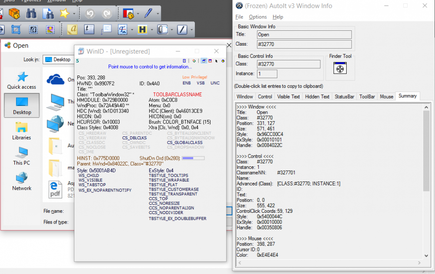Click WinID black mouse pointer icon
Screen dimensions: 435x274
coord(216,61)
